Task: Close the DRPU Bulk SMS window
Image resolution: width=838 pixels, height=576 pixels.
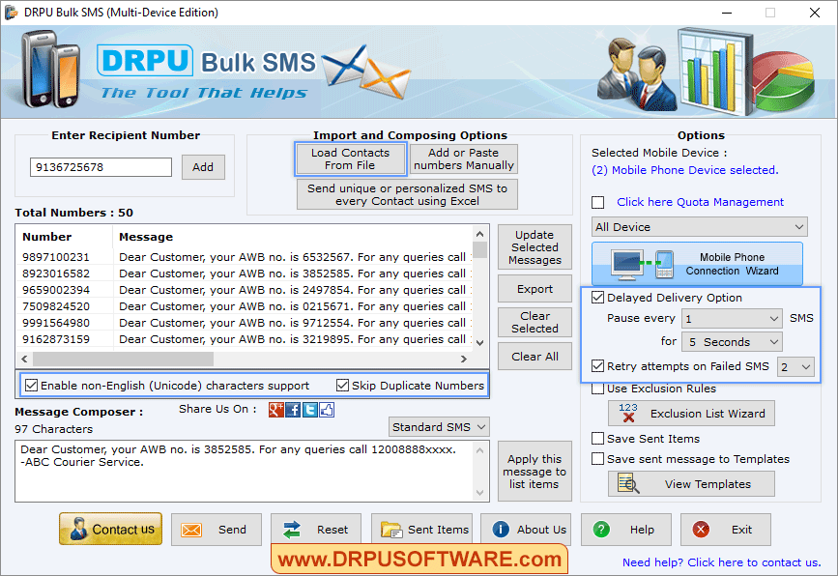Action: pyautogui.click(x=815, y=13)
